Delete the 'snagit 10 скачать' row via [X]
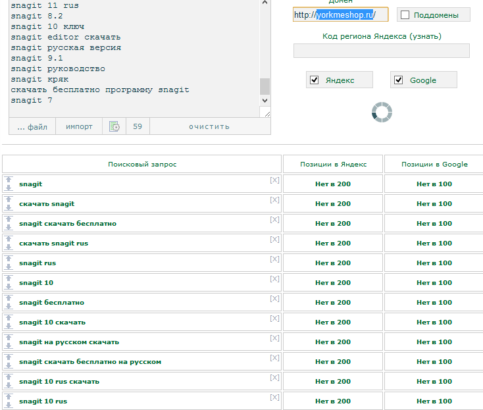Image resolution: width=483 pixels, height=410 pixels. 274,319
